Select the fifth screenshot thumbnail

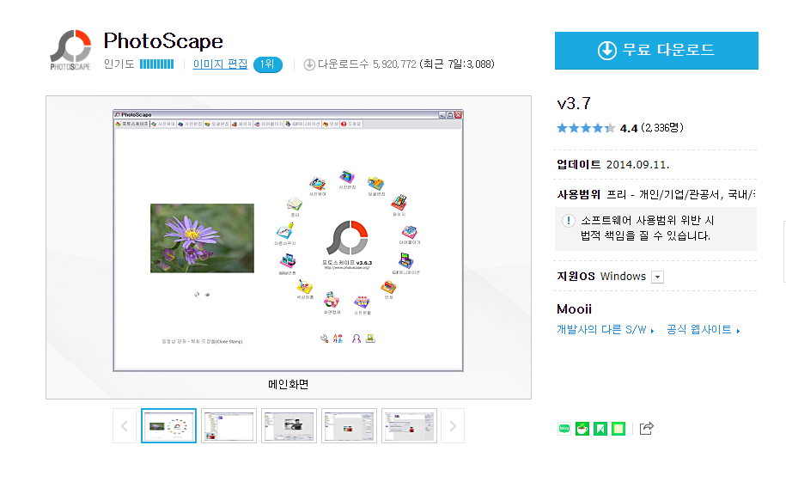coord(409,426)
